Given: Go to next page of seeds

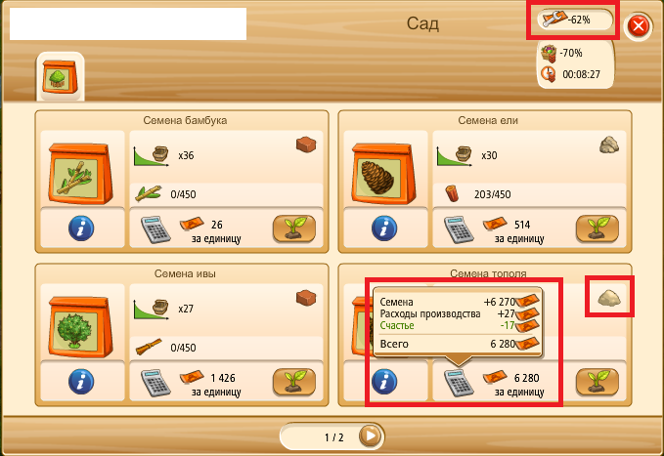Looking at the screenshot, I should [x=370, y=435].
